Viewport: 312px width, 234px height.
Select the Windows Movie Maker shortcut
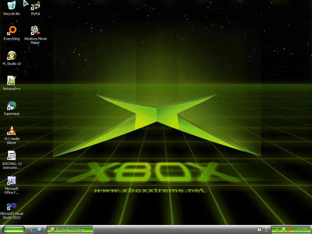[x=35, y=35]
